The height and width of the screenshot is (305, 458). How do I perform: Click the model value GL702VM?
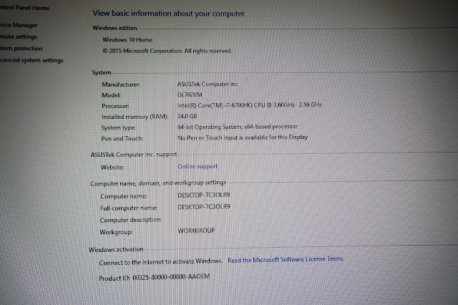190,95
